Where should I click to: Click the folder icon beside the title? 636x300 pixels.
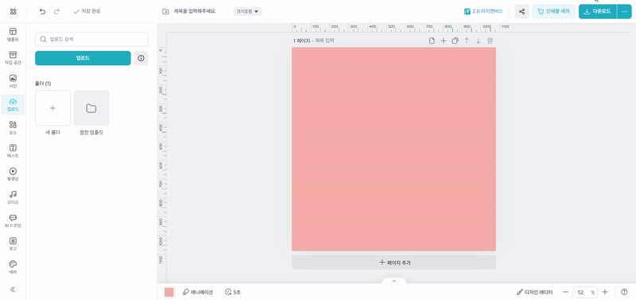point(165,11)
